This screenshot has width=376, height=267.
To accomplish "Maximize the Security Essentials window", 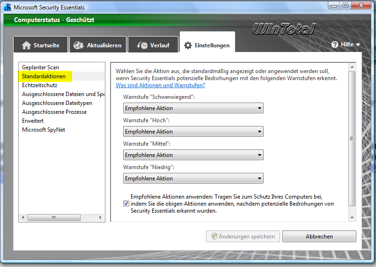I will tap(346, 6).
